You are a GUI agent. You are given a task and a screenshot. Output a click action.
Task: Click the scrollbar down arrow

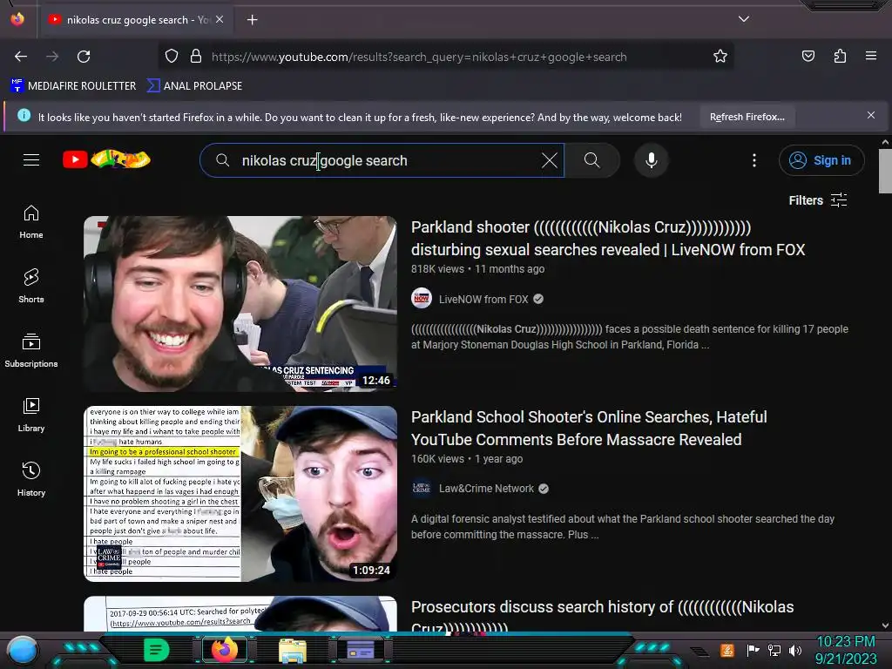coord(885,625)
